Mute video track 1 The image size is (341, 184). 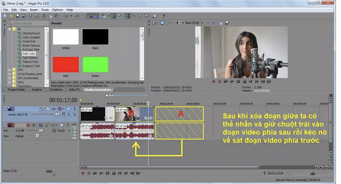(69, 109)
